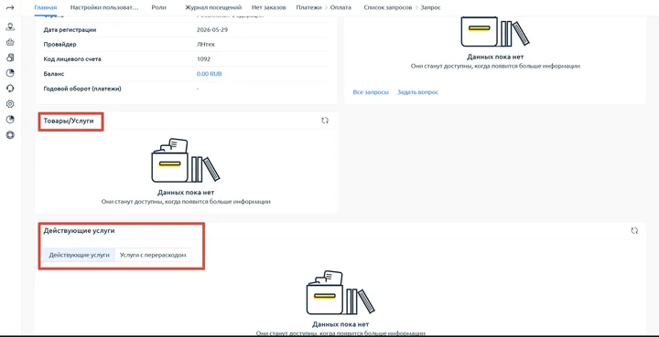The width and height of the screenshot is (659, 337).
Task: Open the Нет заказов tab
Action: coord(269,7)
